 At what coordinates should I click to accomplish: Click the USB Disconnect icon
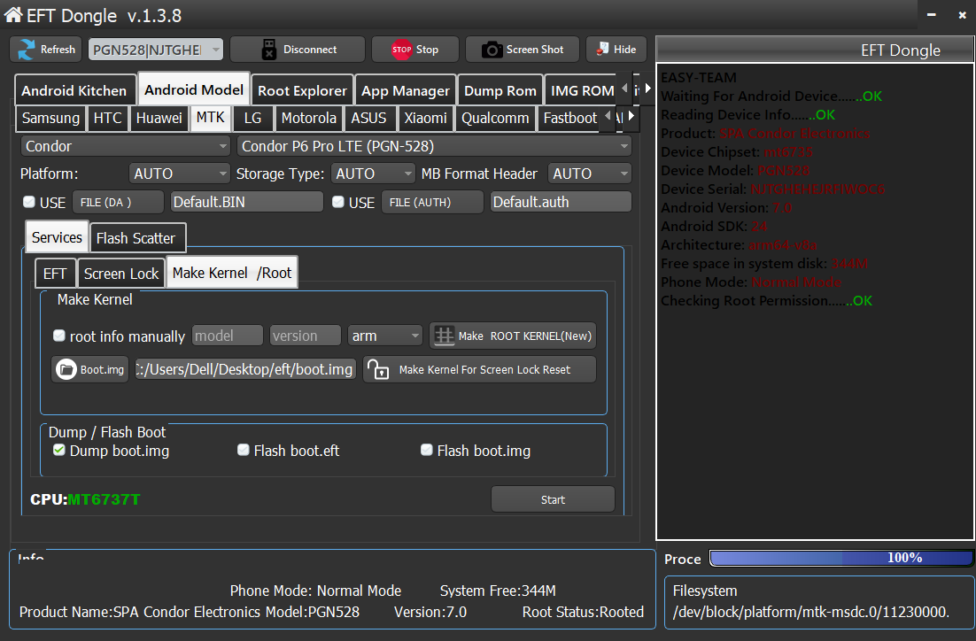click(x=268, y=50)
